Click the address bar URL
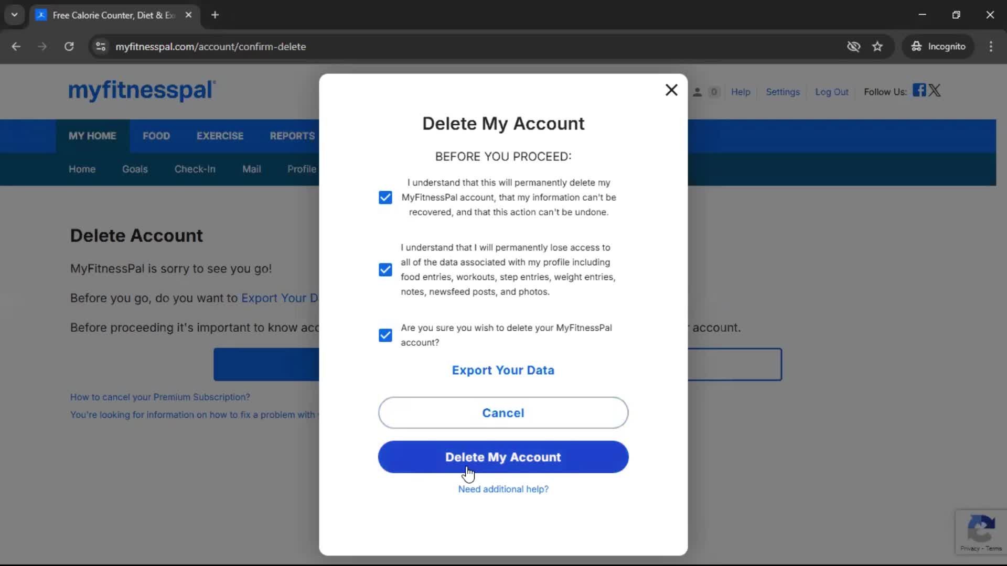This screenshot has width=1007, height=566. [211, 47]
